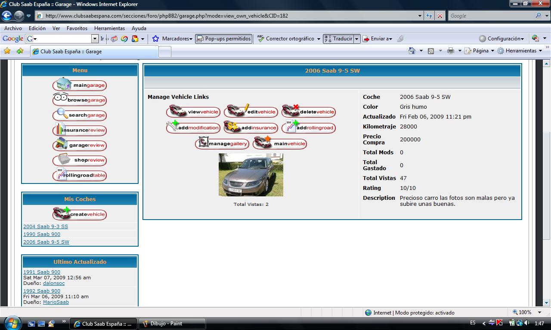Click the zoom level 100% control
Viewport: 551px width, 330px height.
point(525,312)
